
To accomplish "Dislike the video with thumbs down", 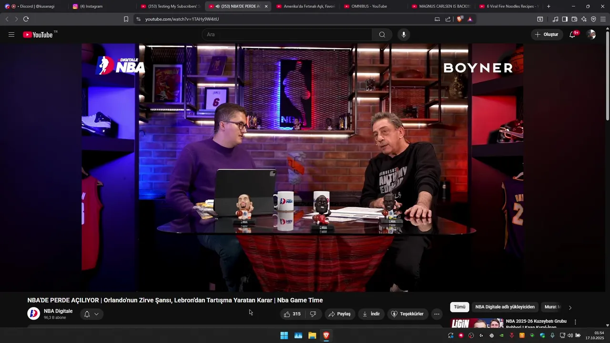I will [313, 314].
